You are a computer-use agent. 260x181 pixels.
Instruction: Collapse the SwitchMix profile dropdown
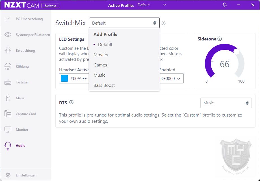[x=124, y=23]
